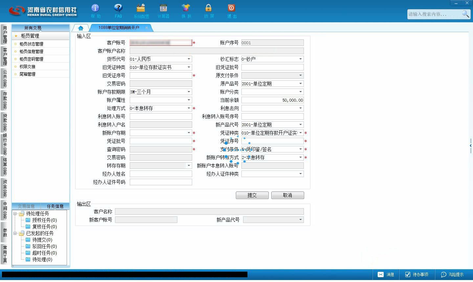
Task: Select 待提交(0) folder
Action: click(x=39, y=240)
